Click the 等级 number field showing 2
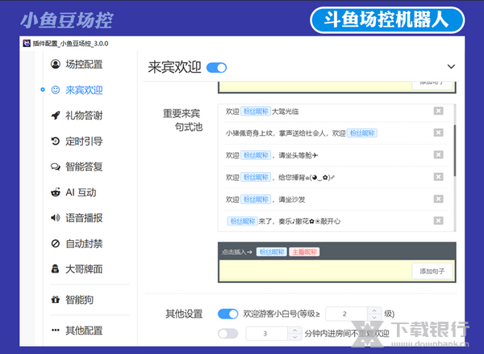The image size is (484, 354). (346, 314)
